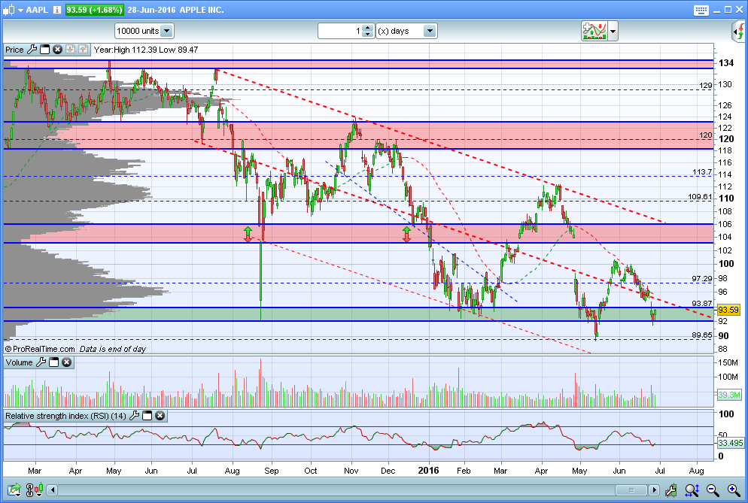This screenshot has width=748, height=503.
Task: Maximize the AAPL chart window
Action: pos(728,10)
